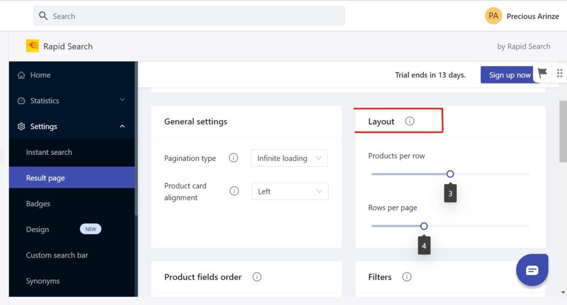Select Result page in sidebar
567x305 pixels.
click(72, 177)
